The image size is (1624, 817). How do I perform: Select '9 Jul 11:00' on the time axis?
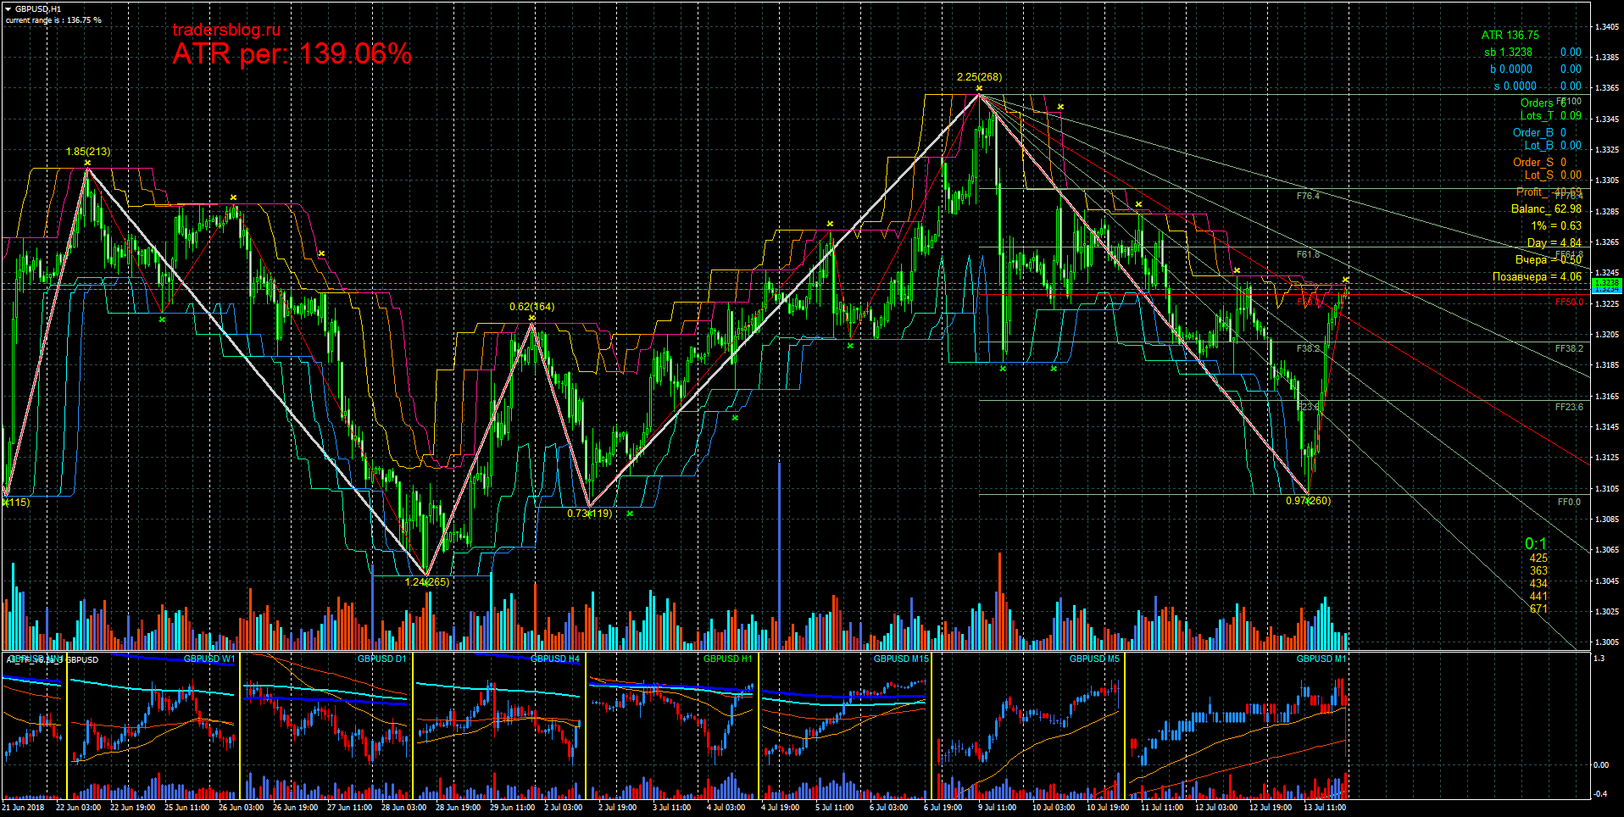click(x=997, y=808)
